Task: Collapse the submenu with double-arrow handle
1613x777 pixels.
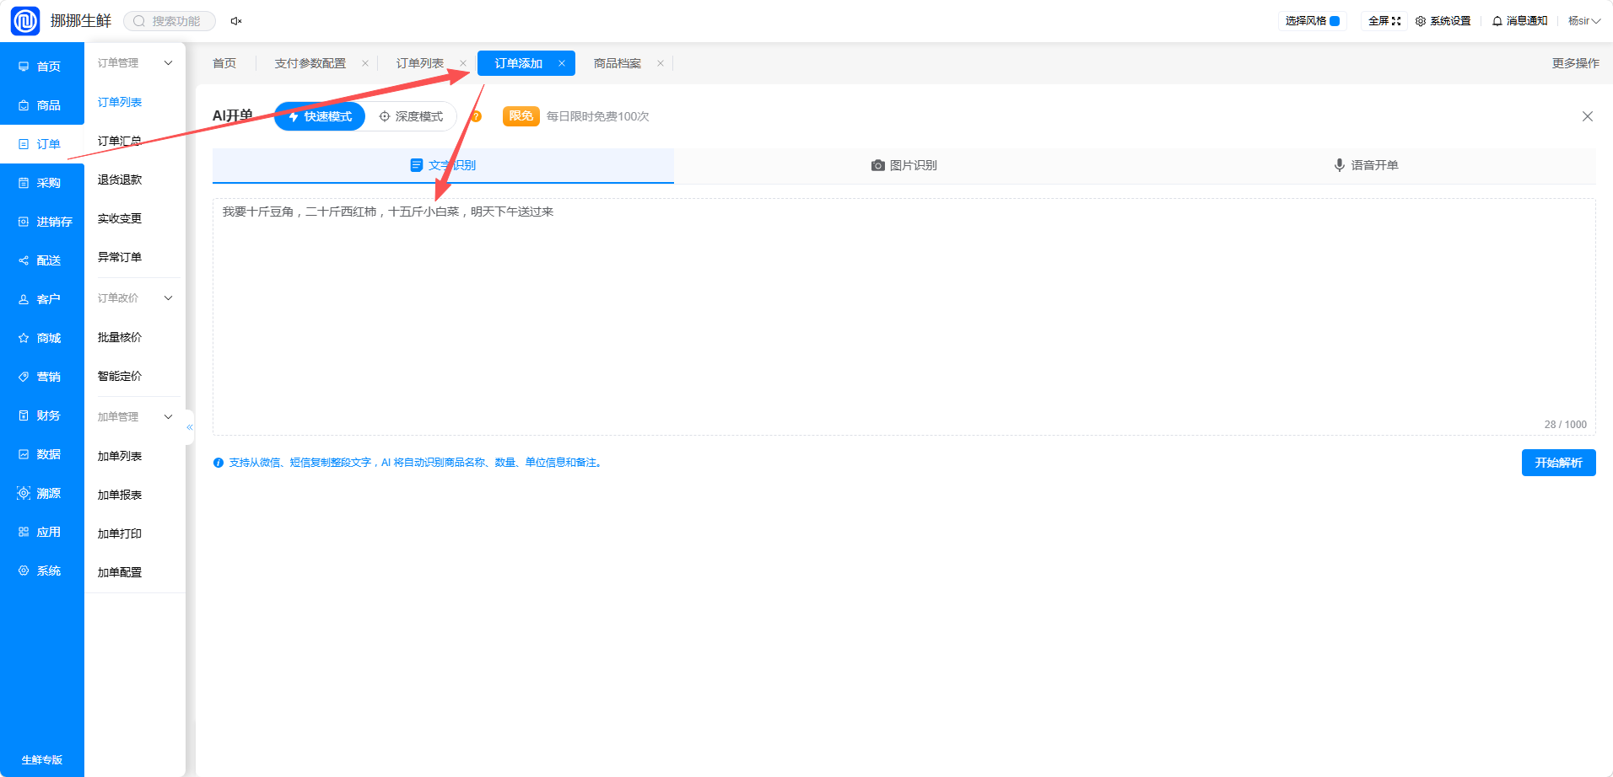Action: pyautogui.click(x=190, y=427)
